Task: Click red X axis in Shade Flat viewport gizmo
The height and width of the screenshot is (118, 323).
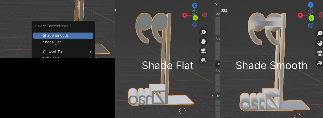Action: tap(185, 15)
